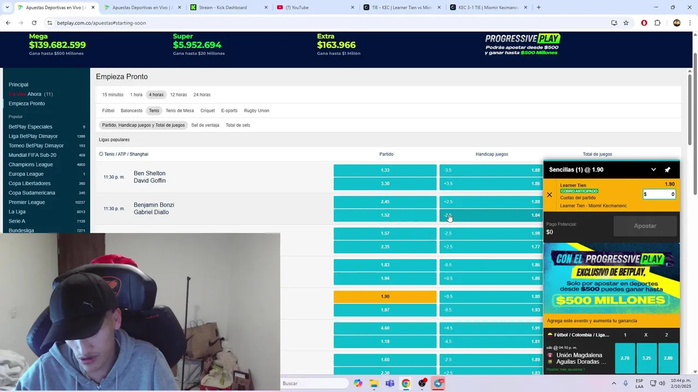698x392 pixels.
Task: Open Telegram from the taskbar
Action: coord(439,383)
